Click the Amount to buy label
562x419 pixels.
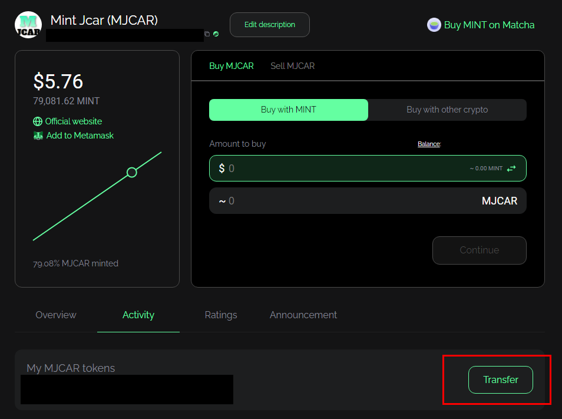coord(237,144)
